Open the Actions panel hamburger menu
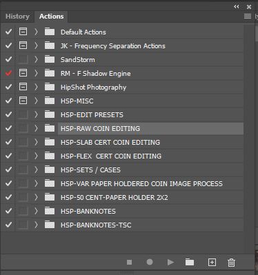This screenshot has height=275, width=258. point(248,16)
